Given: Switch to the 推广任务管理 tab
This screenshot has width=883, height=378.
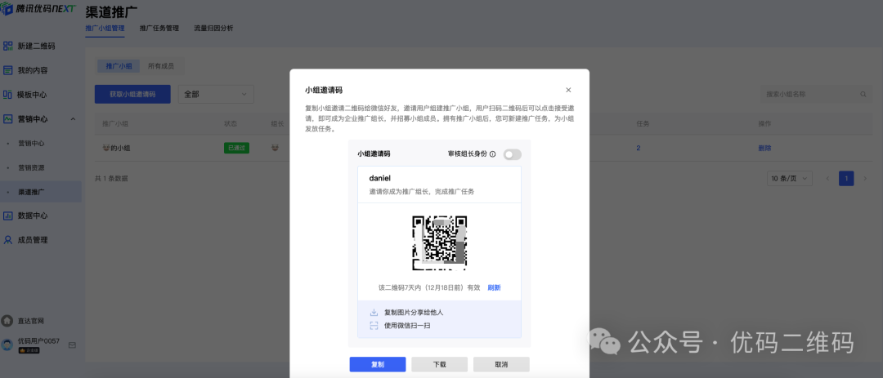Looking at the screenshot, I should point(159,28).
